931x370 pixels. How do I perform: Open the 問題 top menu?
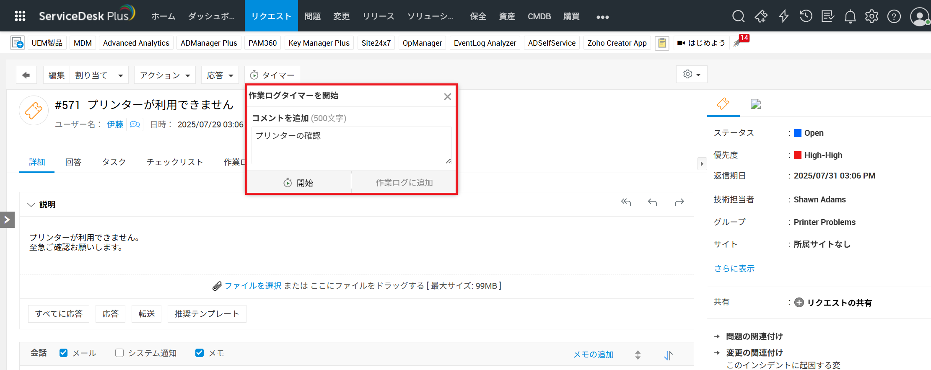tap(312, 16)
